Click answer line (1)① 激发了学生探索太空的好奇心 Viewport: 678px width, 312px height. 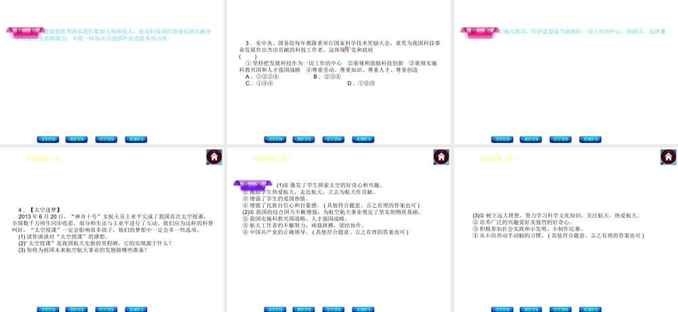pos(330,185)
